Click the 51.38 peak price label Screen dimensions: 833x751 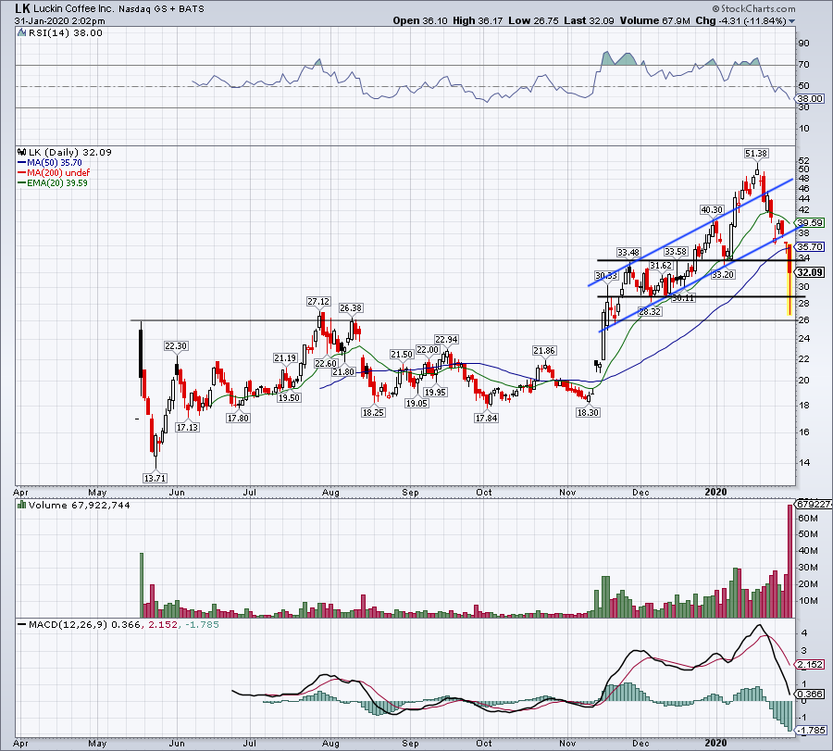756,154
